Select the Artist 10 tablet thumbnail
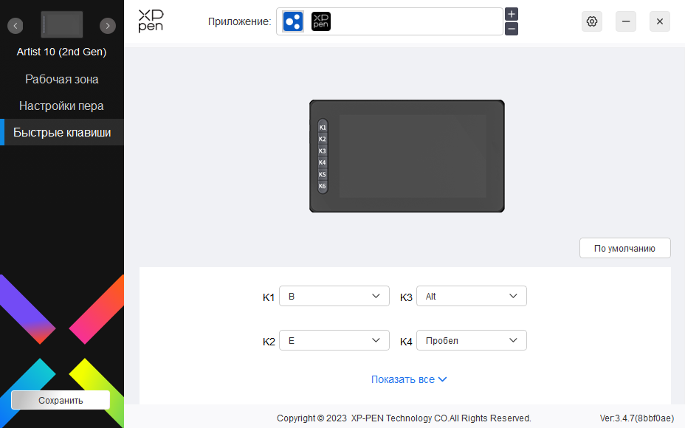685x428 pixels. point(61,24)
